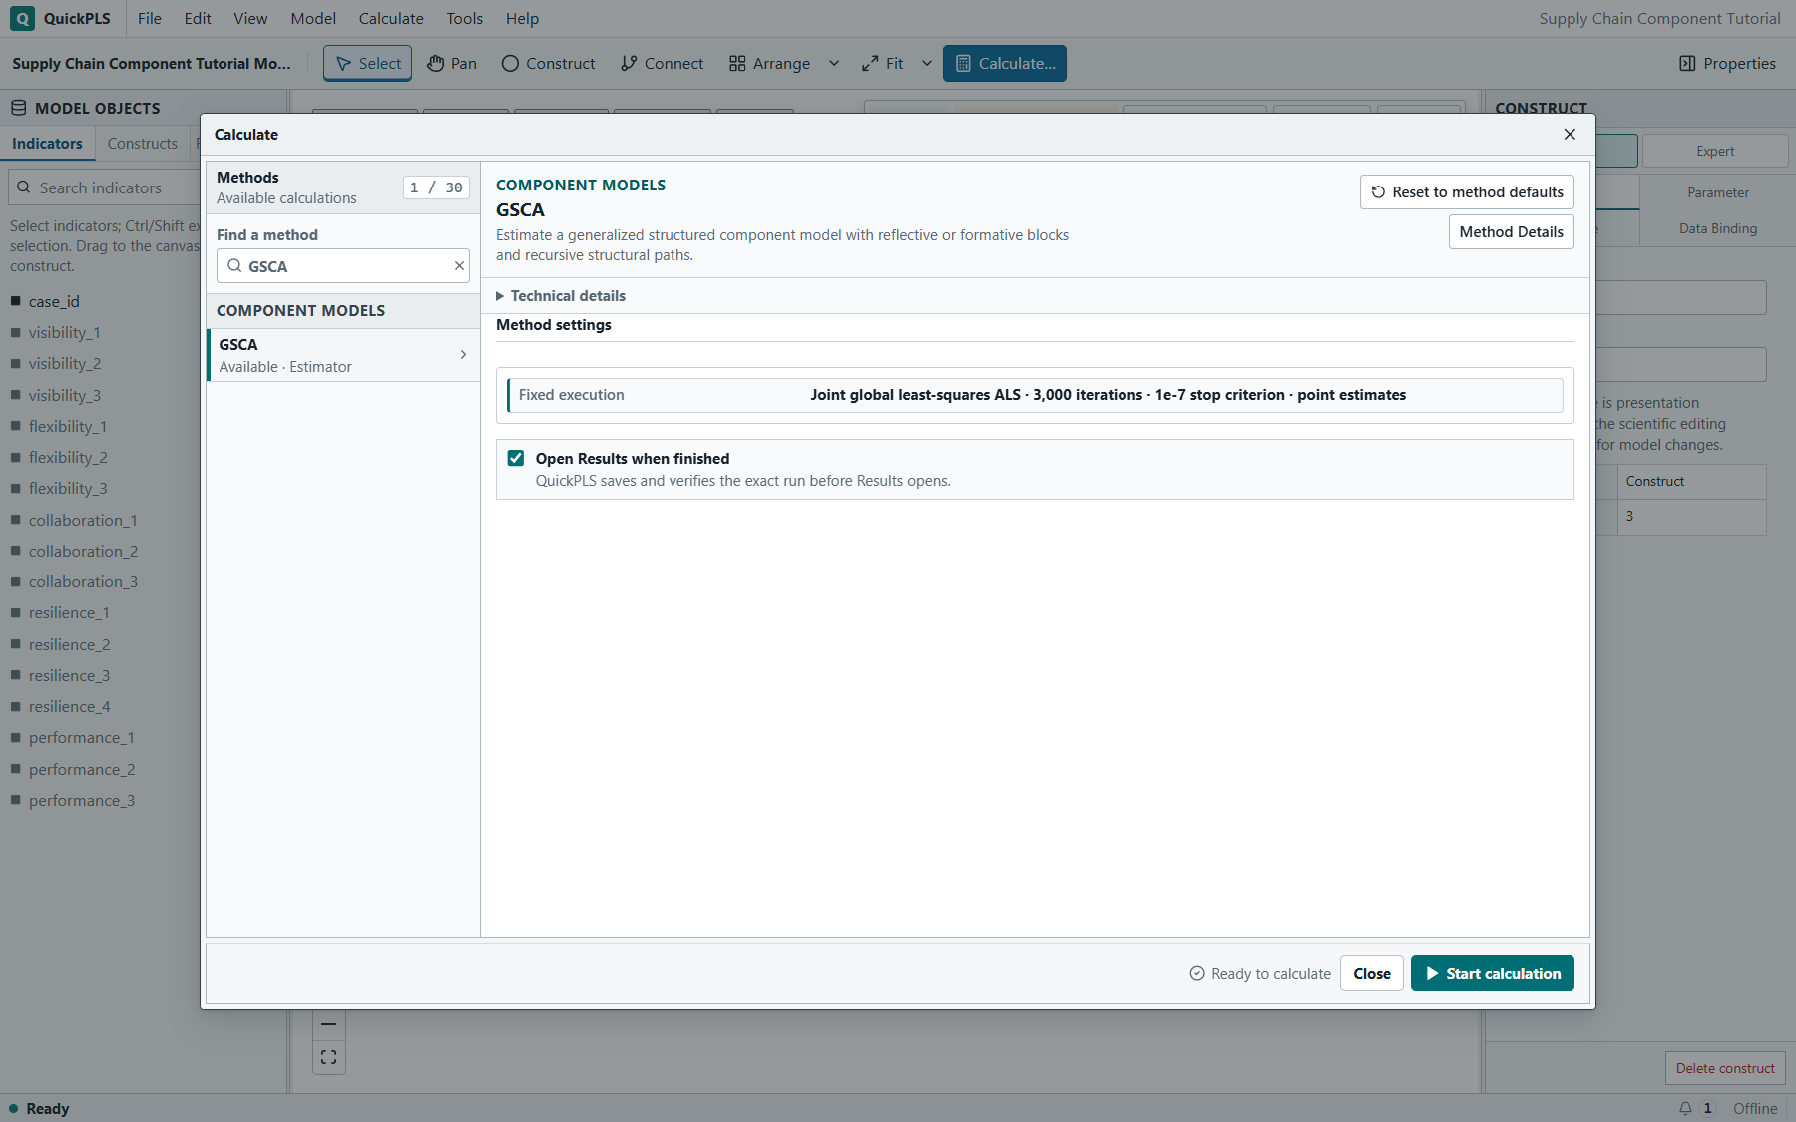This screenshot has width=1796, height=1122.
Task: Clear the GSCA search text
Action: [459, 266]
